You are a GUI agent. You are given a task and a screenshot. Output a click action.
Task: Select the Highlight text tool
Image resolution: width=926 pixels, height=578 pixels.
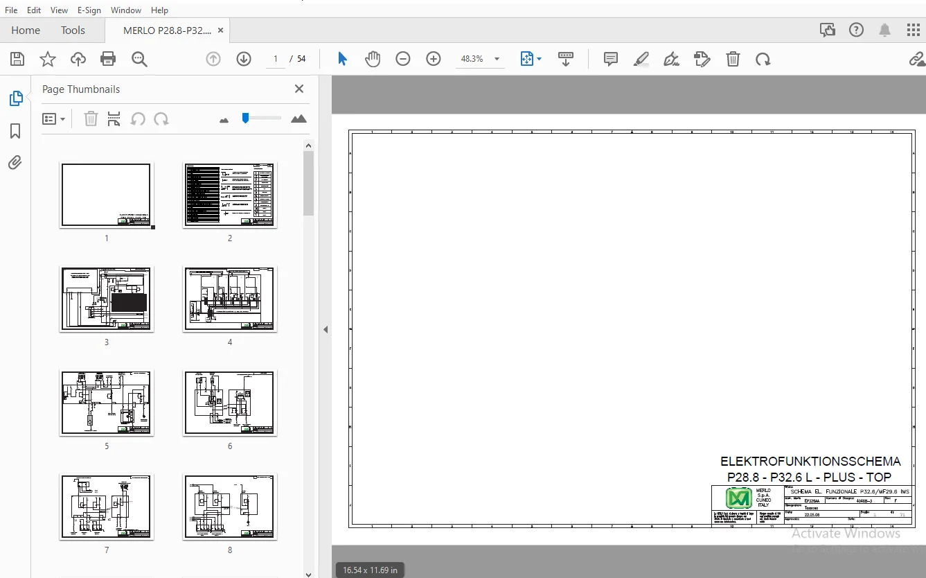(641, 59)
